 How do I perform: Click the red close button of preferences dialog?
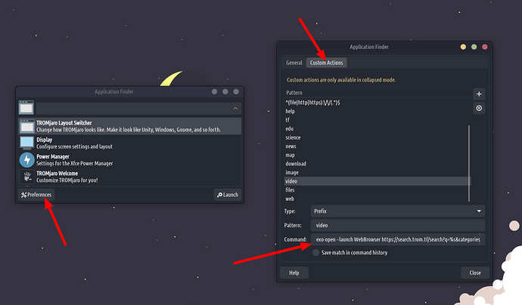click(x=485, y=47)
